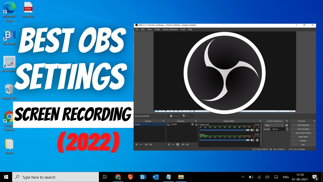The width and height of the screenshot is (323, 182).
Task: Open the Recycle Bin on the desktop
Action: point(9,92)
